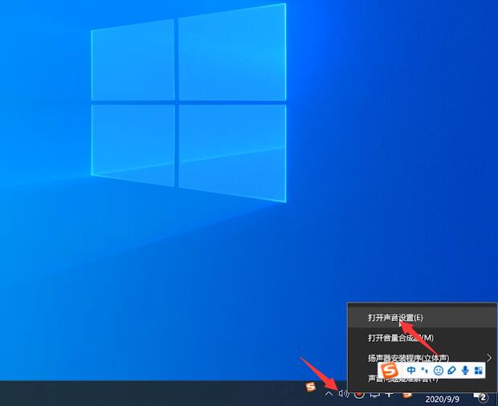This screenshot has width=498, height=406.
Task: Open the emoji smiley panel on the Sogou bar
Action: click(x=439, y=370)
